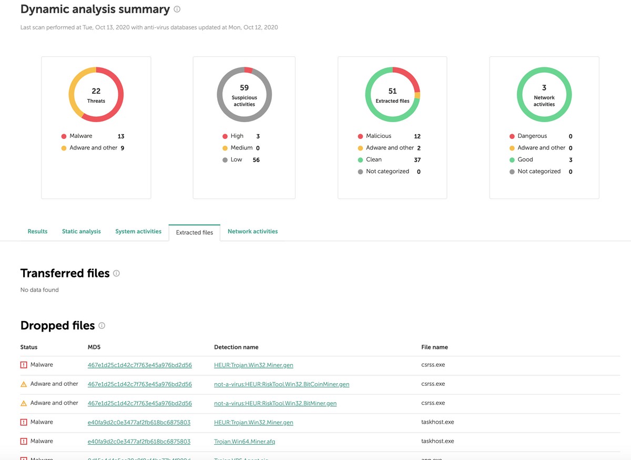Open MD5 link in BitCoinMiner.gen row
This screenshot has width=631, height=460.
[140, 384]
